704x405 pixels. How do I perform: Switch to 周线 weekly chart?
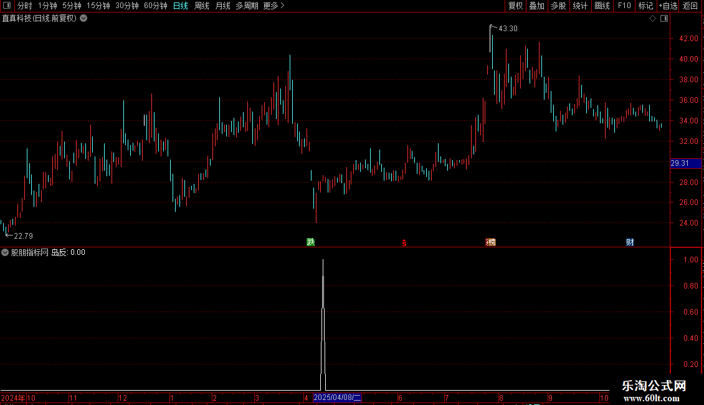pos(202,6)
